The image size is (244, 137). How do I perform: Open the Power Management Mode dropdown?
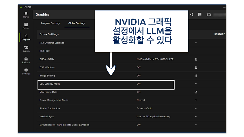point(196,100)
